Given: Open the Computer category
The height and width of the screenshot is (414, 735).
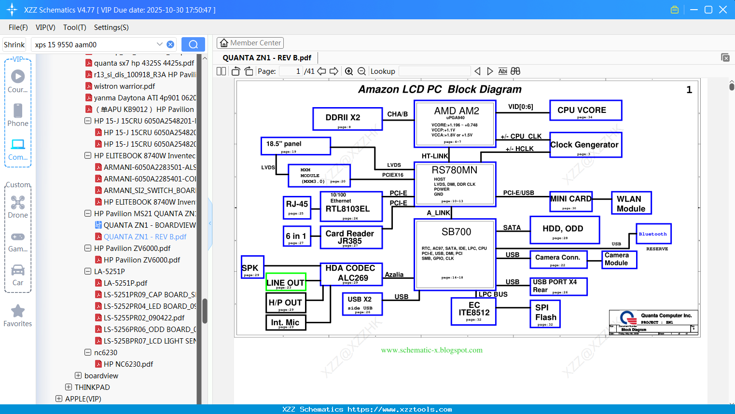Looking at the screenshot, I should click(x=18, y=150).
